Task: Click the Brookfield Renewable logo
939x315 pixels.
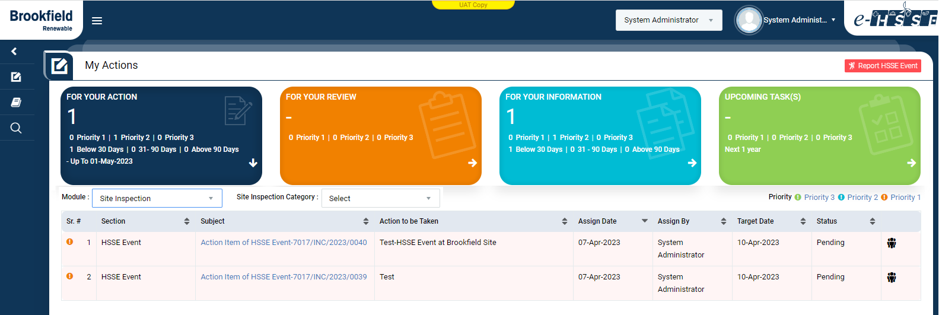Action: 42,20
